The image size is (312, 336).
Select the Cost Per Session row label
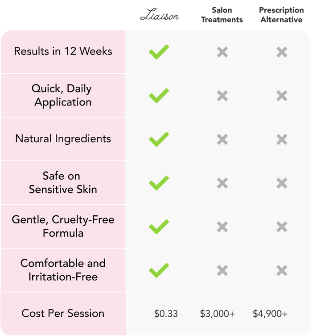click(x=63, y=313)
